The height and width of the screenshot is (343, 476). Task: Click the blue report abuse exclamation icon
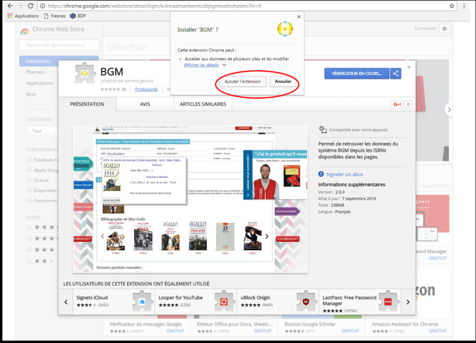pos(321,174)
